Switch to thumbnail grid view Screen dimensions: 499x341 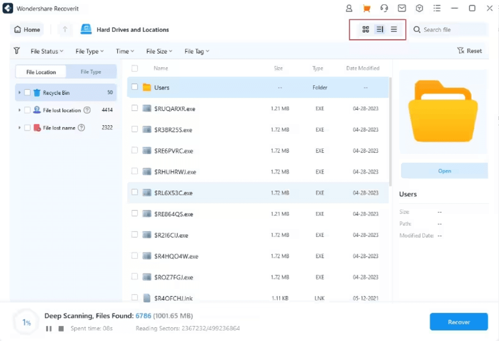(366, 29)
